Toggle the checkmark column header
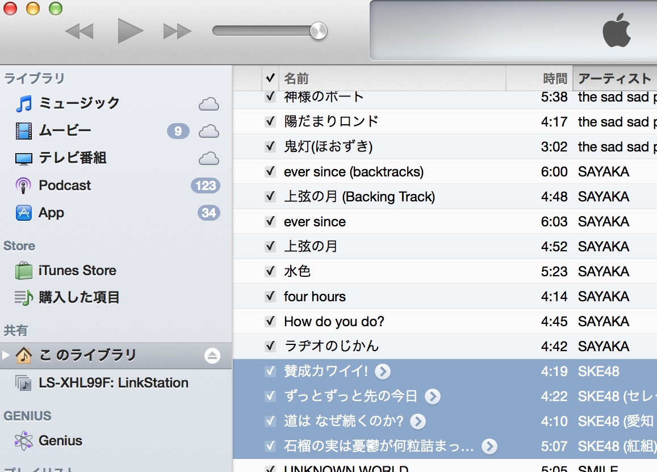 (270, 78)
